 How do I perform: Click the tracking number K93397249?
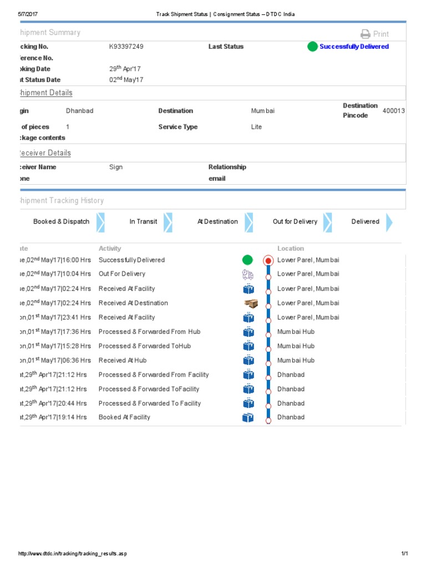click(x=126, y=47)
